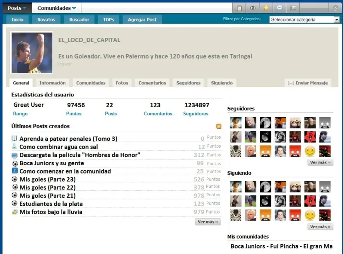
Task: Switch to the TOPs tab
Action: (x=108, y=19)
